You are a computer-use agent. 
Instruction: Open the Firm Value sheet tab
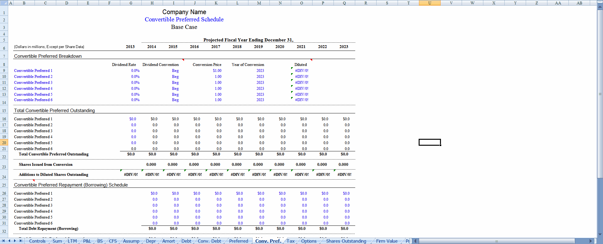point(387,241)
